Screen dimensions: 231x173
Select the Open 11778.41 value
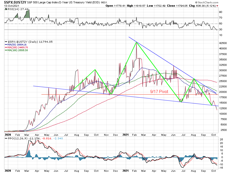point(115,6)
